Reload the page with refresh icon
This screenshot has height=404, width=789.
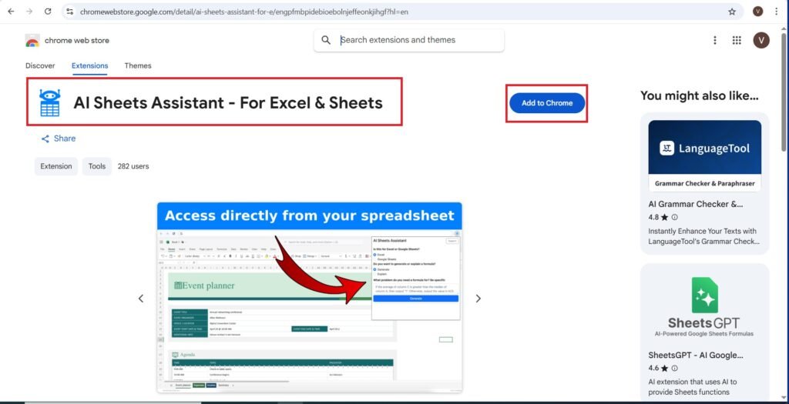pos(48,12)
